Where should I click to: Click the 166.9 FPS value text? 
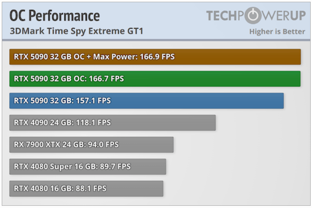(157, 57)
